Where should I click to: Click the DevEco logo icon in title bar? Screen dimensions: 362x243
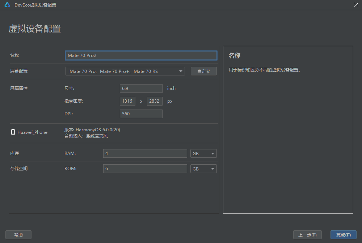(7, 5)
